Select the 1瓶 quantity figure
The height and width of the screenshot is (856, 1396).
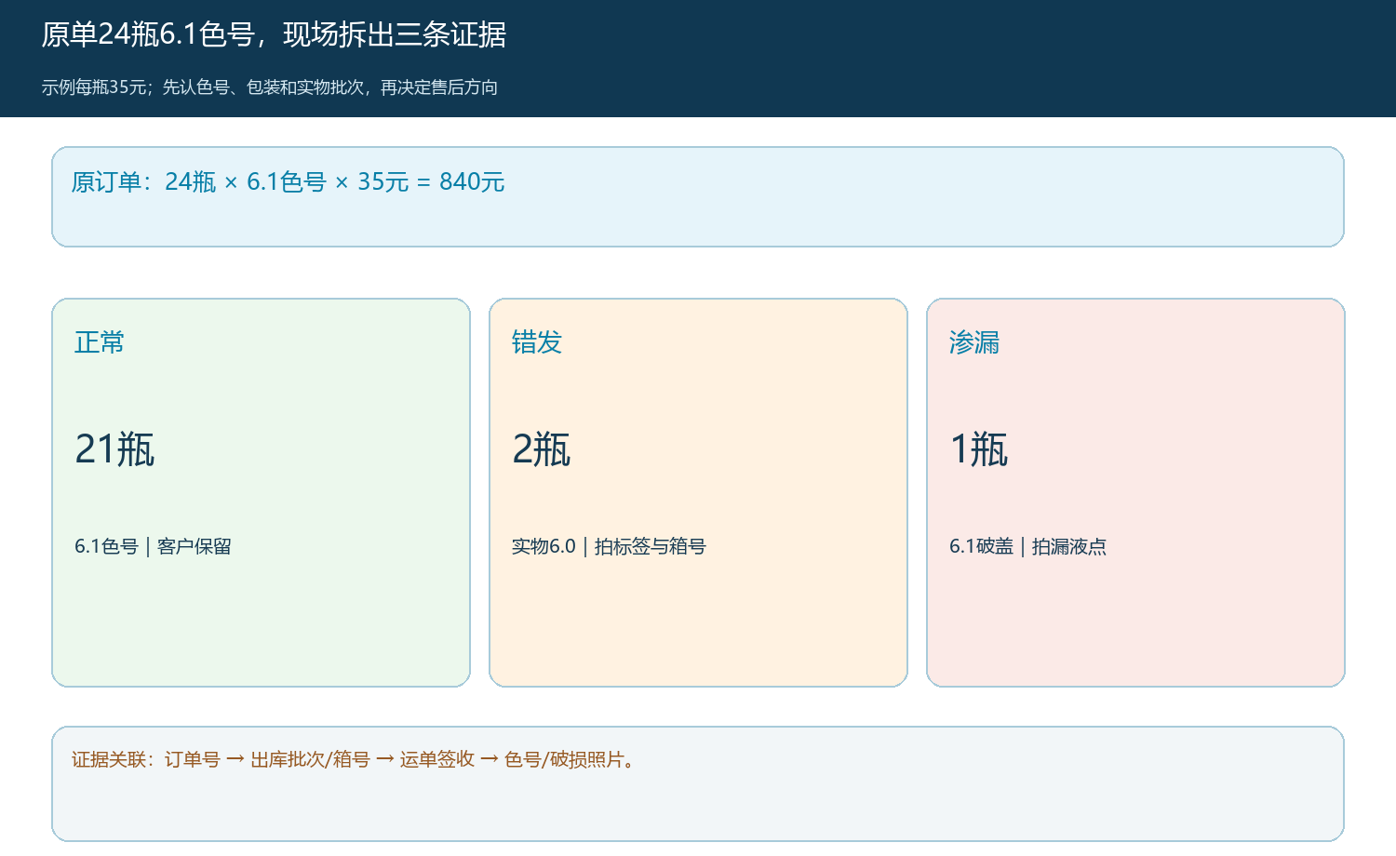979,449
